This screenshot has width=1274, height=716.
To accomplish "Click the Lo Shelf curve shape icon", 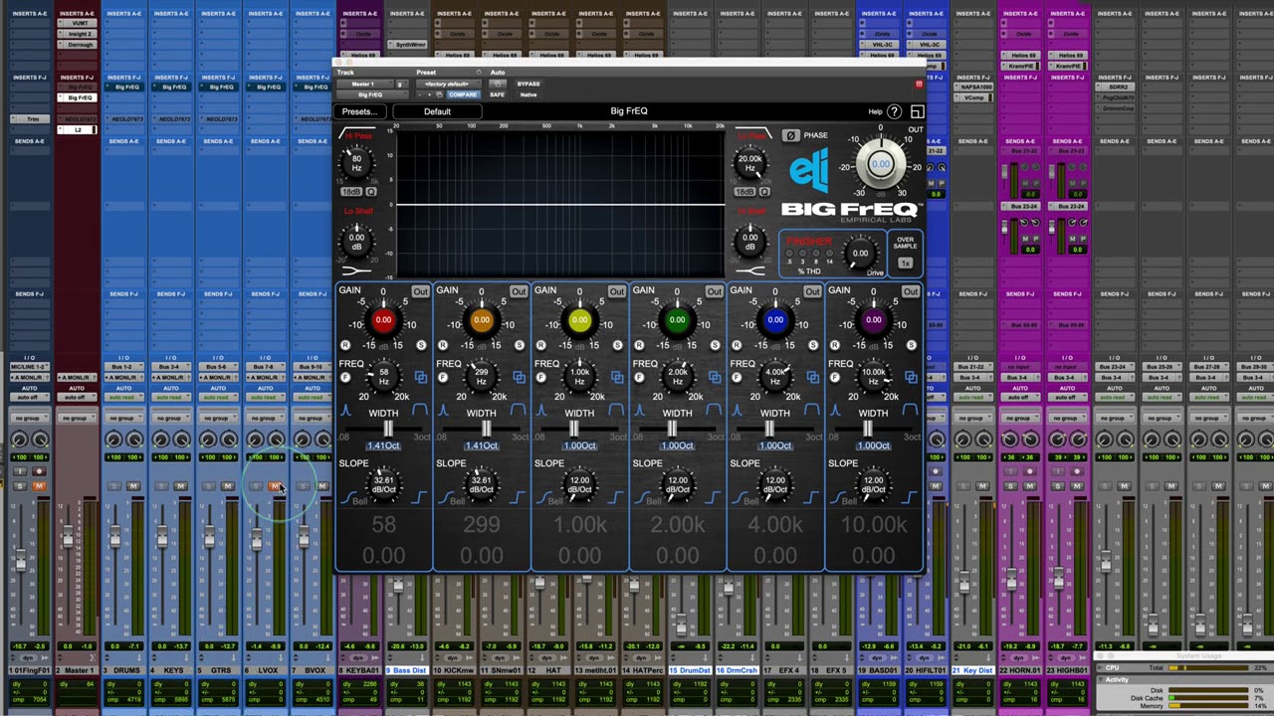I will coord(356,269).
